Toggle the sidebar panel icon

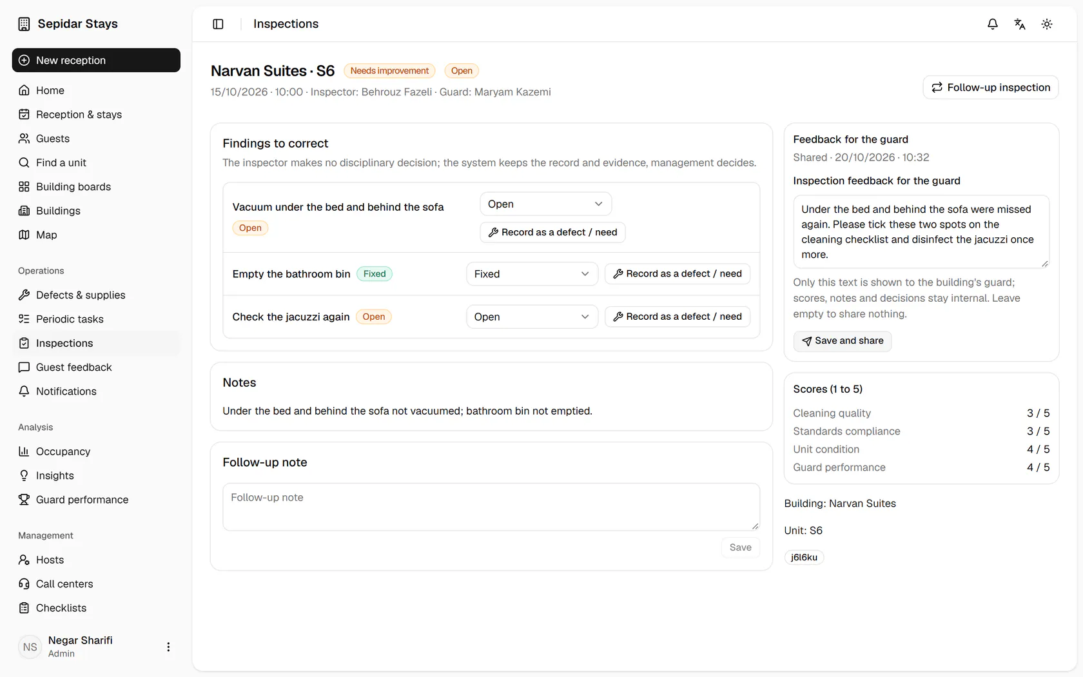(218, 24)
